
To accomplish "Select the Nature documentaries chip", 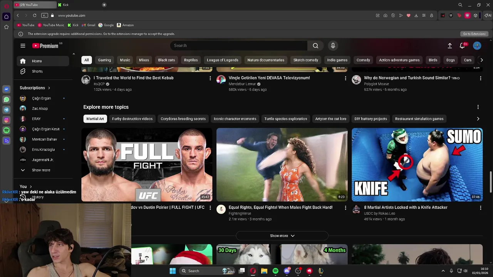I will [266, 60].
